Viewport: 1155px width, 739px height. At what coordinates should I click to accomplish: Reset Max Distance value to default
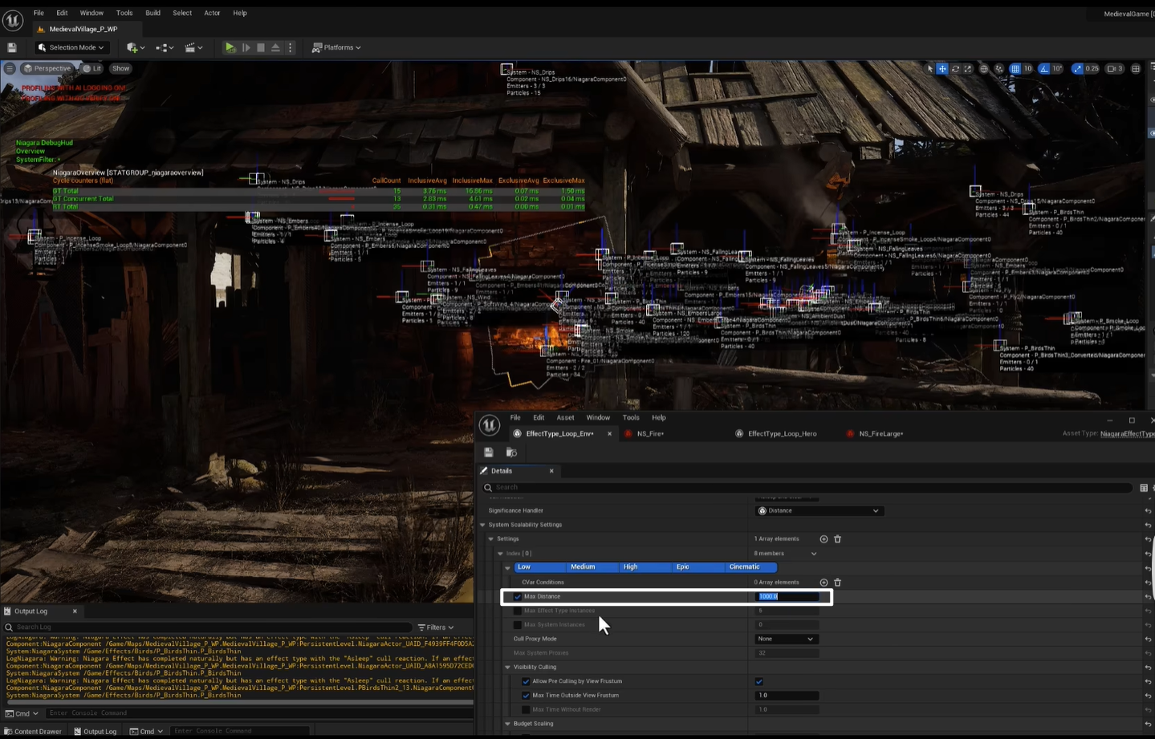click(x=1148, y=597)
